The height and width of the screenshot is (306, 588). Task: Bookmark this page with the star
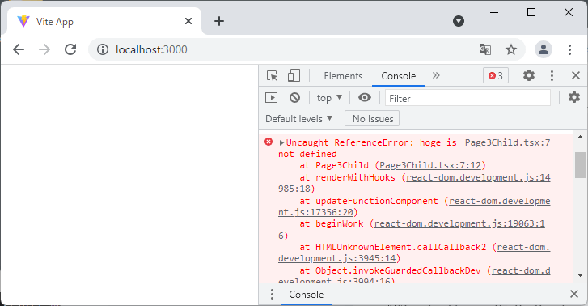pos(511,49)
